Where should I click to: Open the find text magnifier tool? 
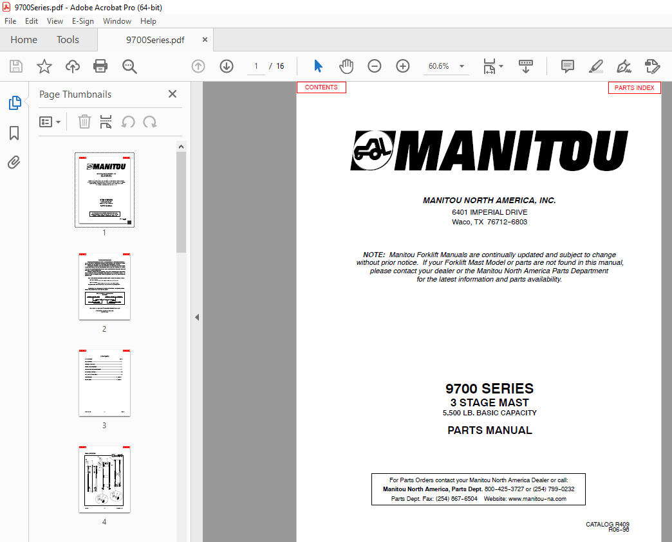pyautogui.click(x=129, y=66)
